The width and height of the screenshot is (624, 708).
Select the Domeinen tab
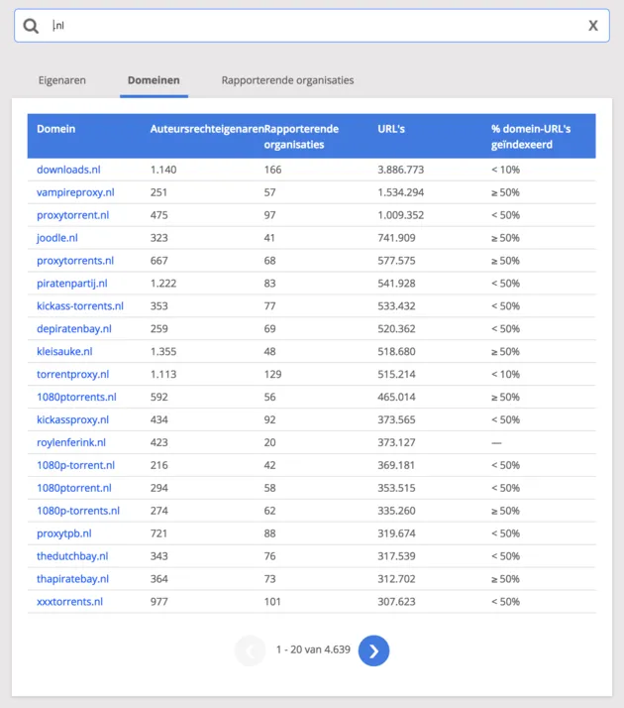[154, 80]
